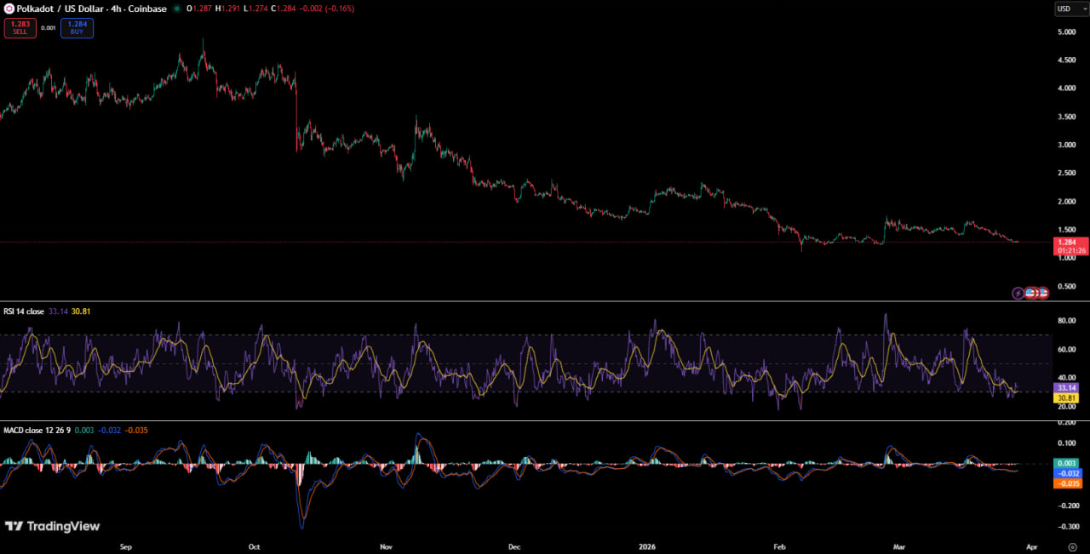Click the purple lightning bolt event icon
1090x554 pixels.
click(x=1018, y=293)
